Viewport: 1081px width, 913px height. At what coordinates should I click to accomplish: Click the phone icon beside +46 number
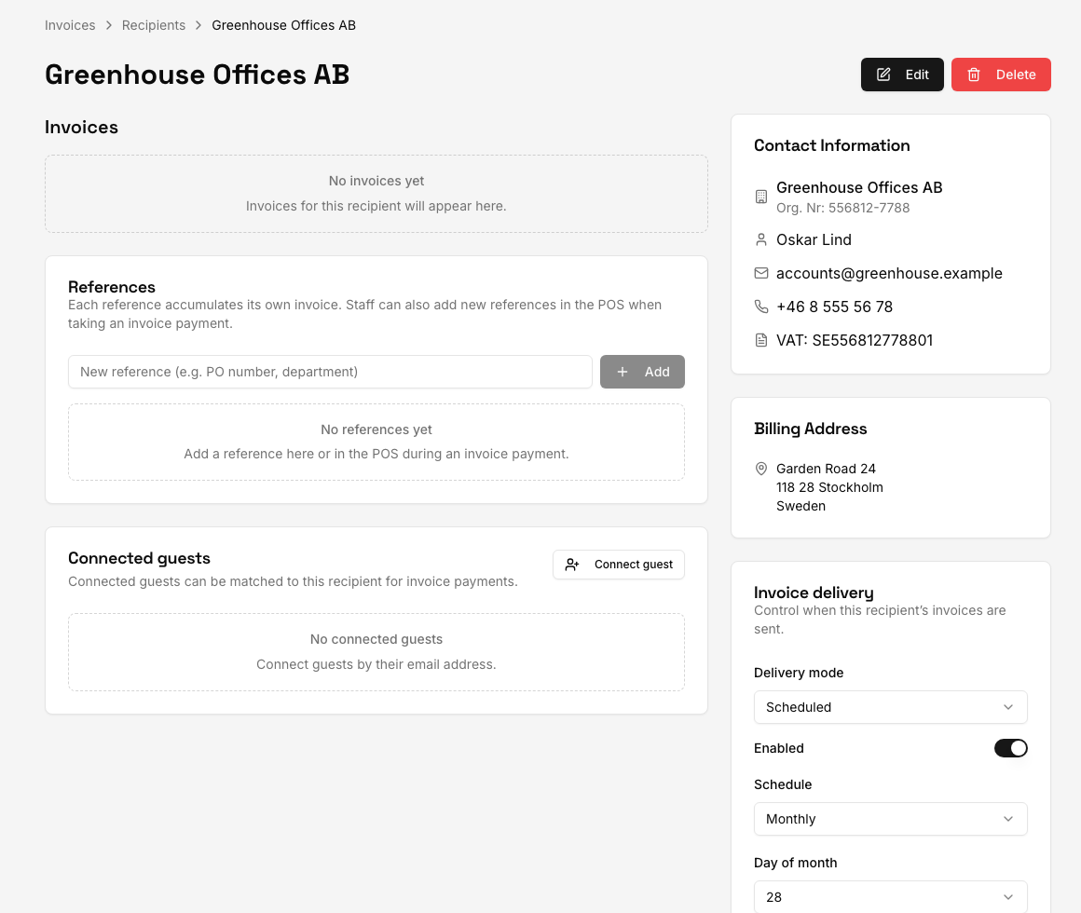tap(761, 307)
